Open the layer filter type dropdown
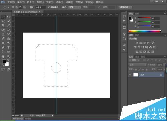The image size is (167, 121). coord(134,60)
